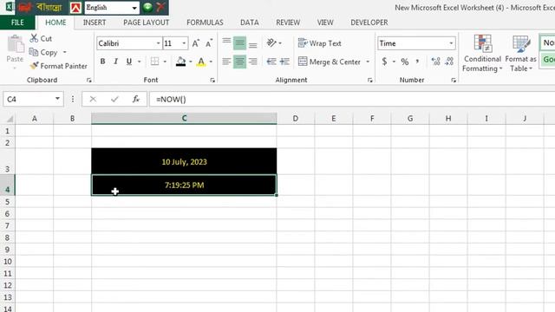Click Decrease Decimal icon
Viewport: 555px width, 312px height.
pos(449,62)
